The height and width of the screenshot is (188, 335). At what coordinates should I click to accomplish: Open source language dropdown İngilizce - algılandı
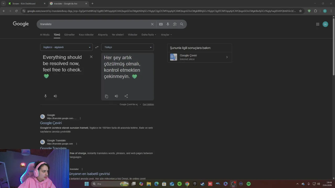66,47
